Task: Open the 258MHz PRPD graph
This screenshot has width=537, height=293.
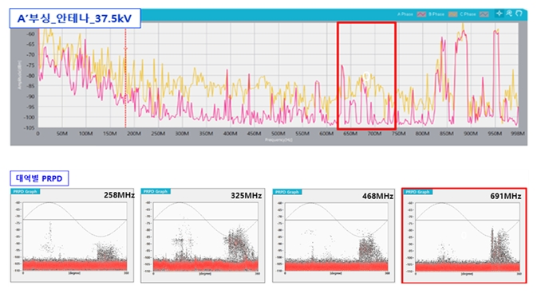Action: click(x=72, y=235)
